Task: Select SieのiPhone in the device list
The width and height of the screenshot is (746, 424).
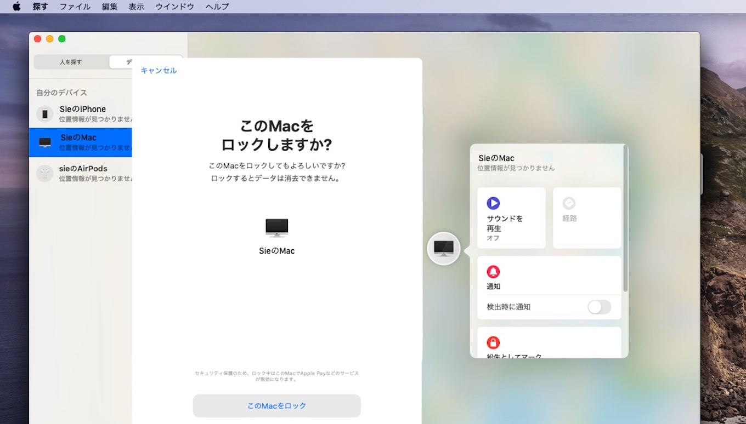Action: tap(81, 113)
